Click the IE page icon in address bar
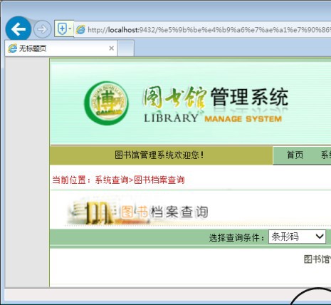The width and height of the screenshot is (331, 305). pyautogui.click(x=80, y=30)
